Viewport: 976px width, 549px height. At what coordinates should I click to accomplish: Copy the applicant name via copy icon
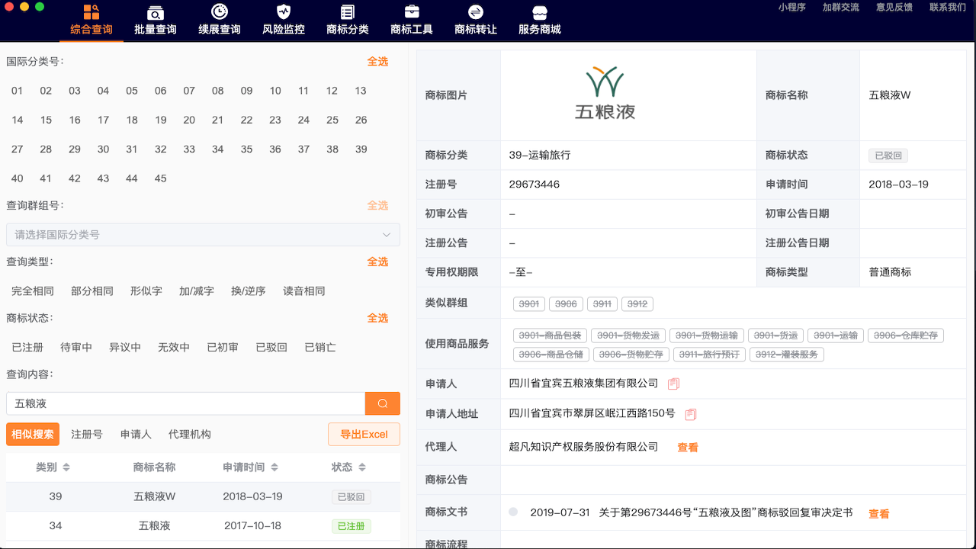(673, 384)
